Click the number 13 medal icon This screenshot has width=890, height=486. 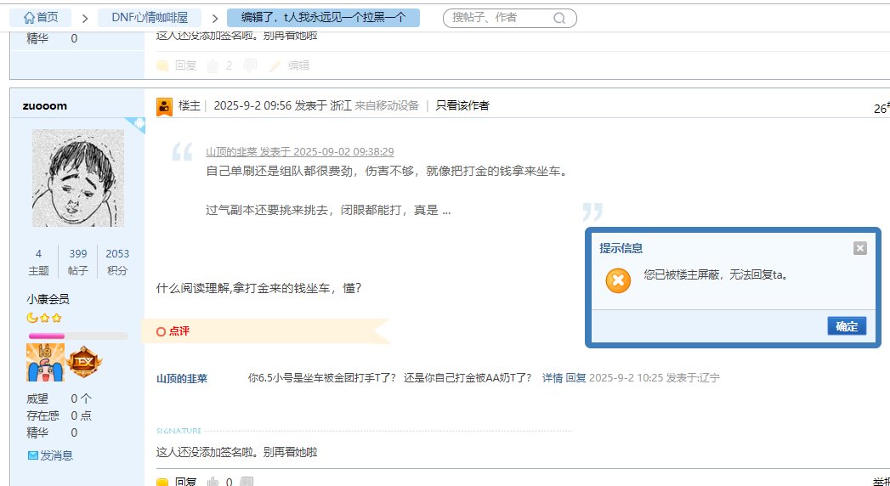[45, 363]
